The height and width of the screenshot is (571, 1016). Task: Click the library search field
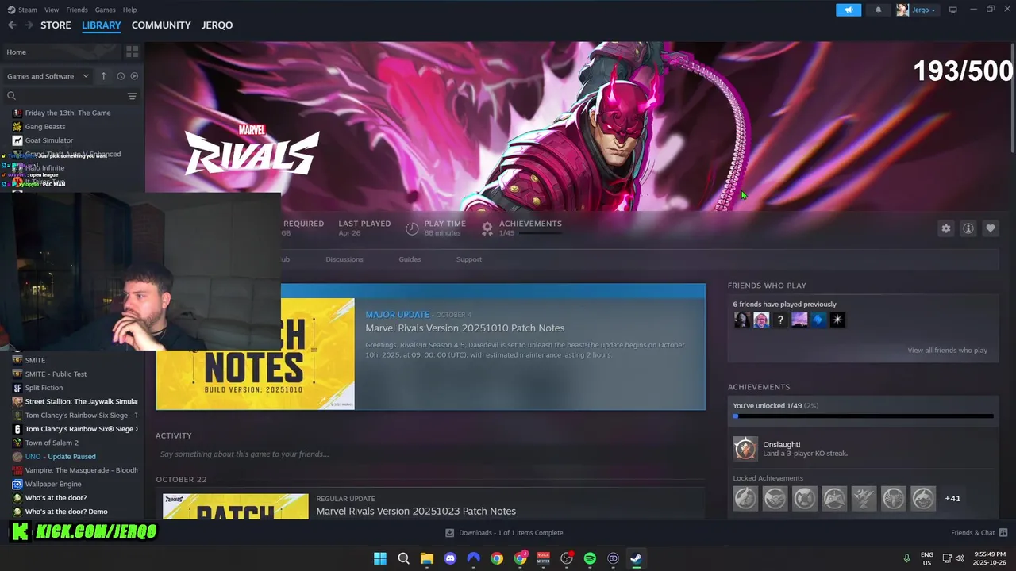pos(63,96)
